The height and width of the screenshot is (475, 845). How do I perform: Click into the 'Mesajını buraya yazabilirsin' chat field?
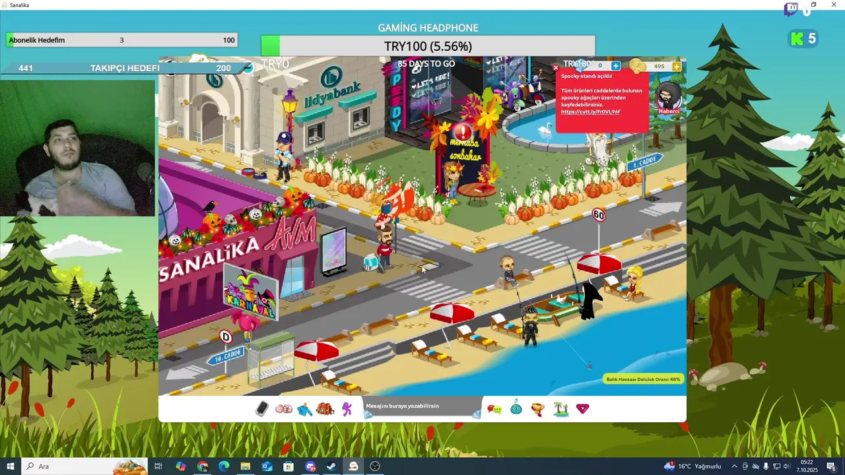[422, 406]
